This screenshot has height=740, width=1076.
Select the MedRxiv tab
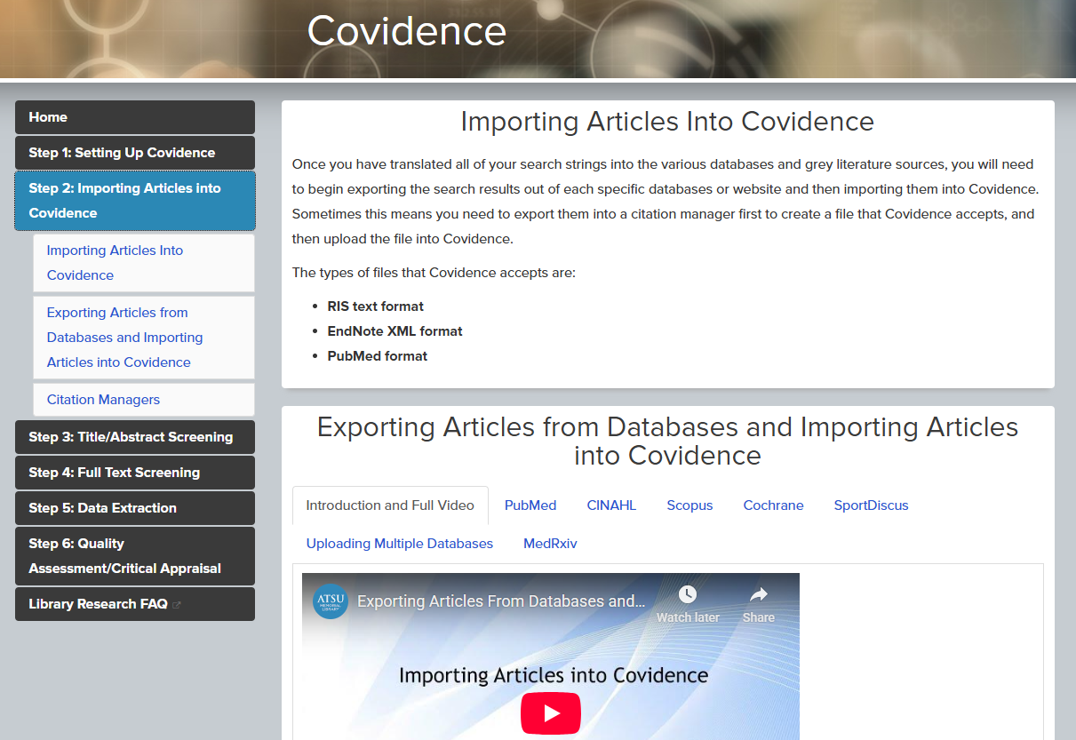pos(550,544)
